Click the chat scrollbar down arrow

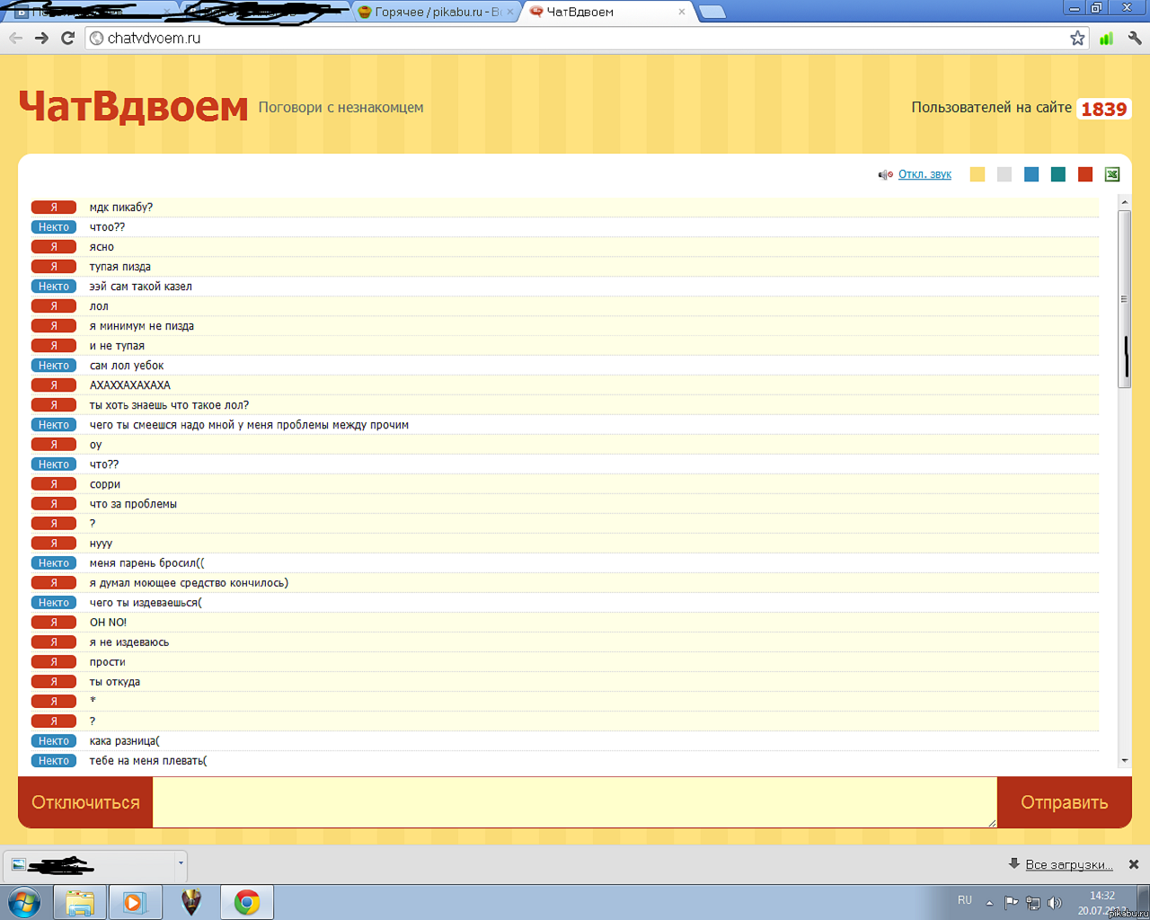(1124, 761)
